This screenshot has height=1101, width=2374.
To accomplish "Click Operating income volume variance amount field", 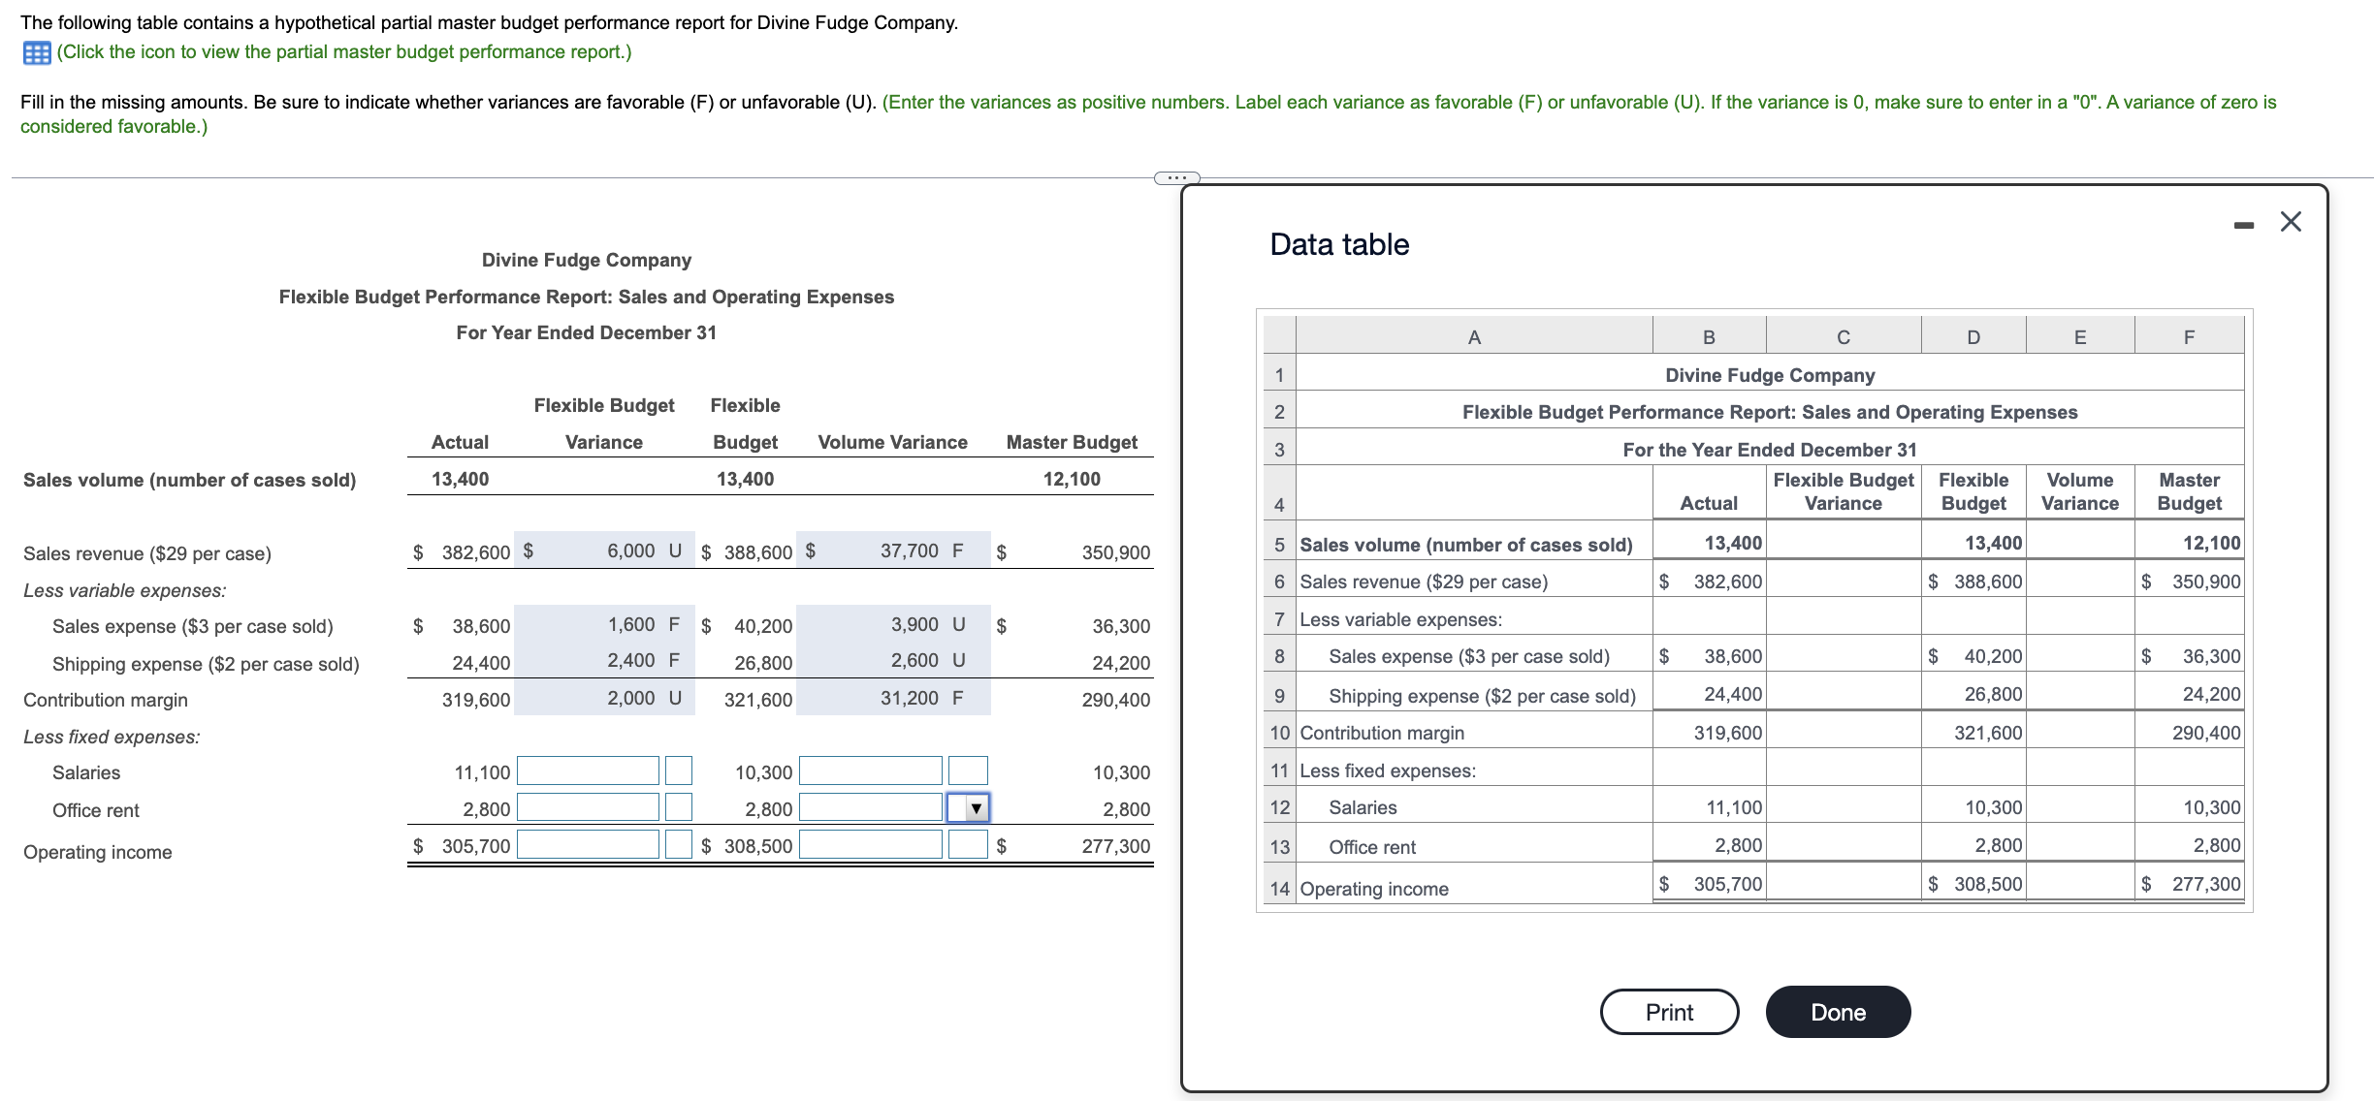I will (x=870, y=844).
